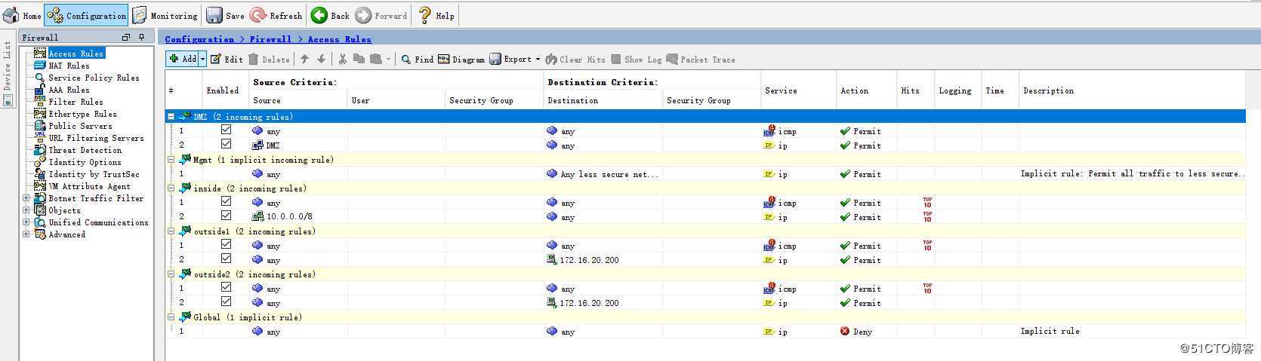This screenshot has height=361, width=1261.
Task: Copy the selected rule
Action: click(359, 59)
